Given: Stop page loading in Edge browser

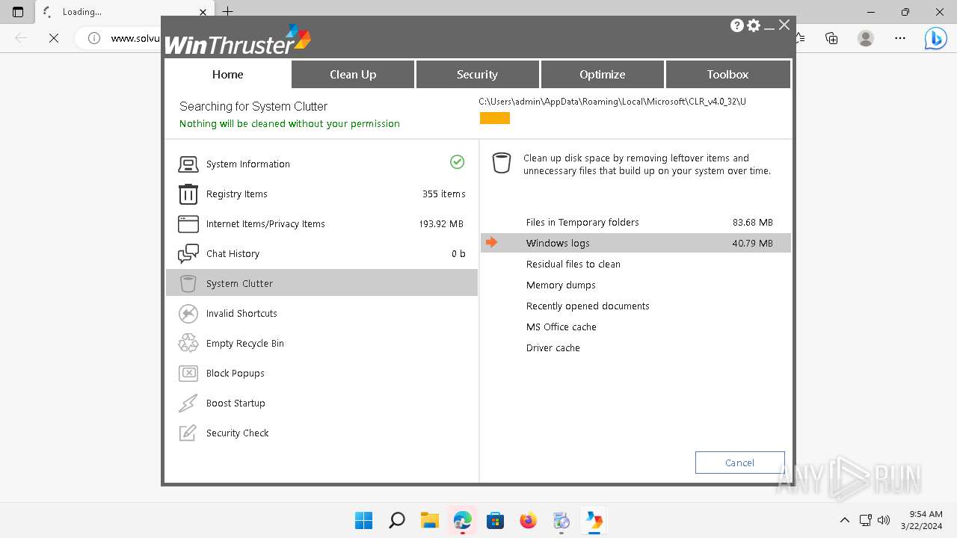Looking at the screenshot, I should pos(54,38).
